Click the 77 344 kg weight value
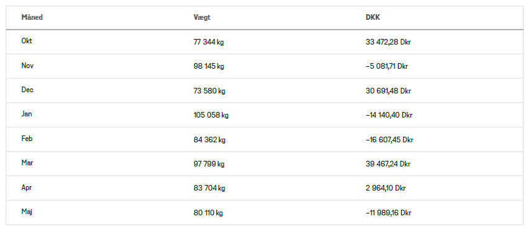 pos(209,42)
